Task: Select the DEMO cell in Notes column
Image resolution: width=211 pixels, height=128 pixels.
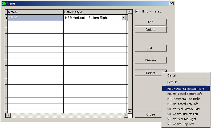Action: [35, 18]
